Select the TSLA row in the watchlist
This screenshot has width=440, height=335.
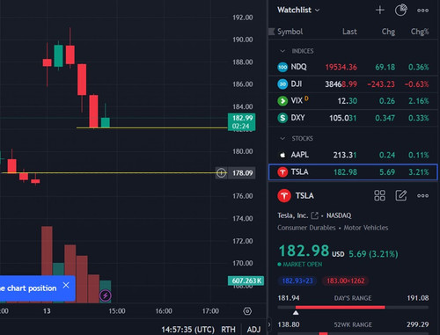(353, 172)
